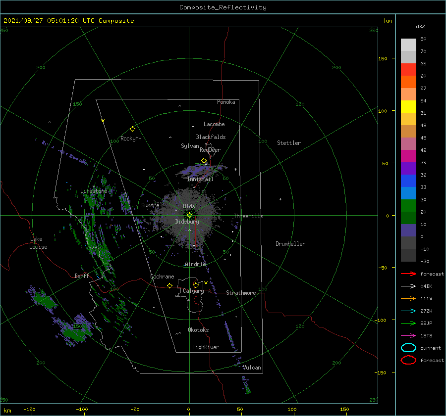Click the yellow diamond marker near RockyMH
The height and width of the screenshot is (416, 446).
[x=132, y=129]
